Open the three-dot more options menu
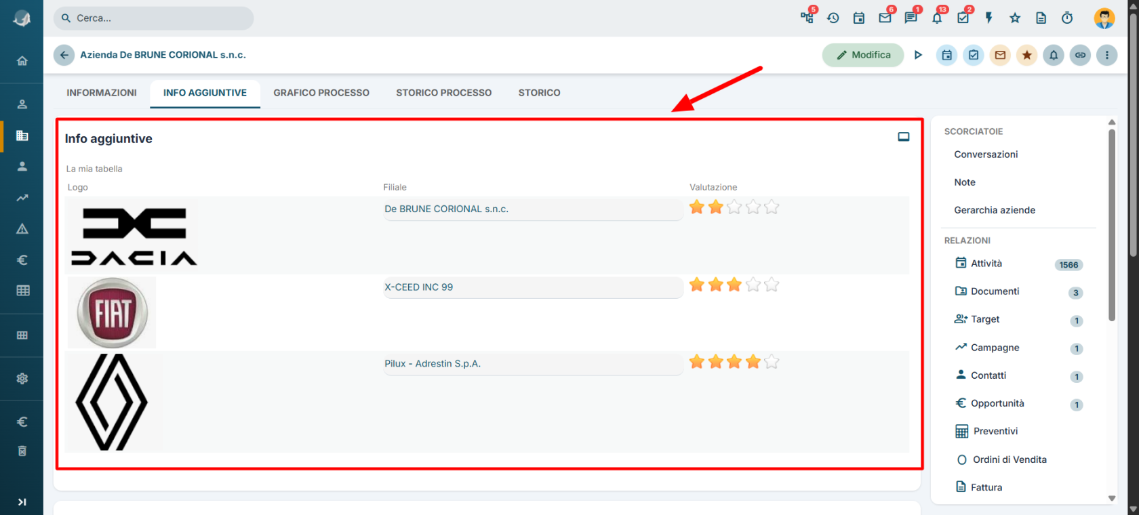 point(1107,55)
